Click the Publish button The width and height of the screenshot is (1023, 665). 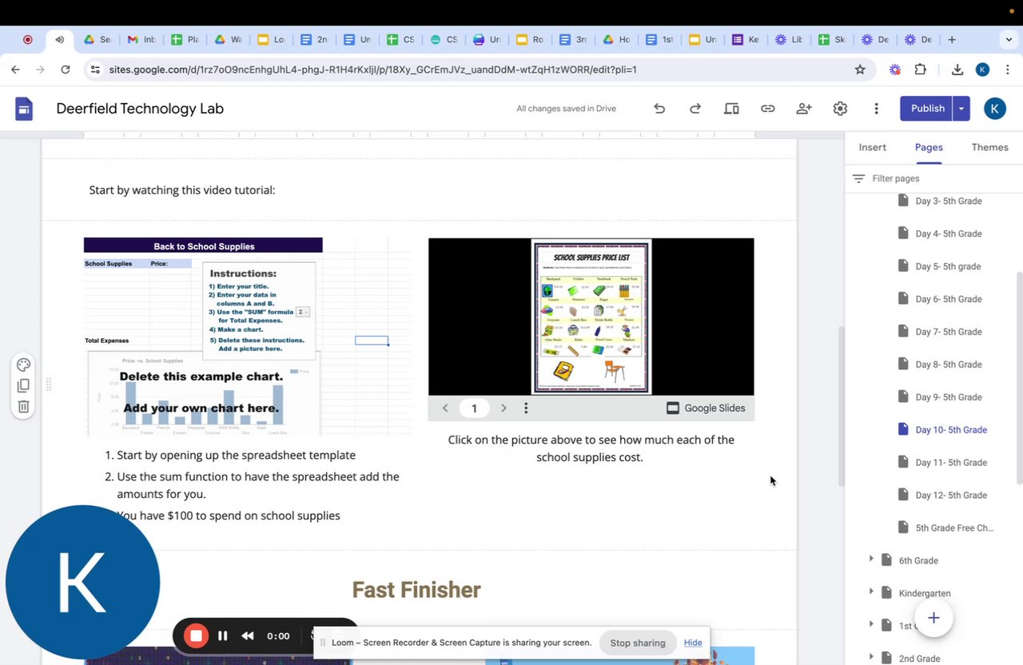pos(927,109)
